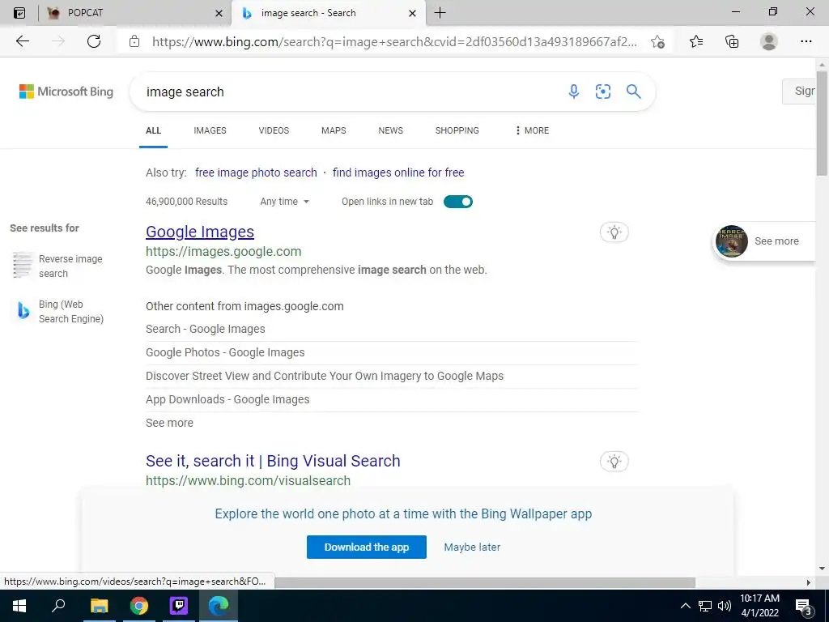Open the Google Images result link
Viewport: 829px width, 622px height.
[200, 232]
